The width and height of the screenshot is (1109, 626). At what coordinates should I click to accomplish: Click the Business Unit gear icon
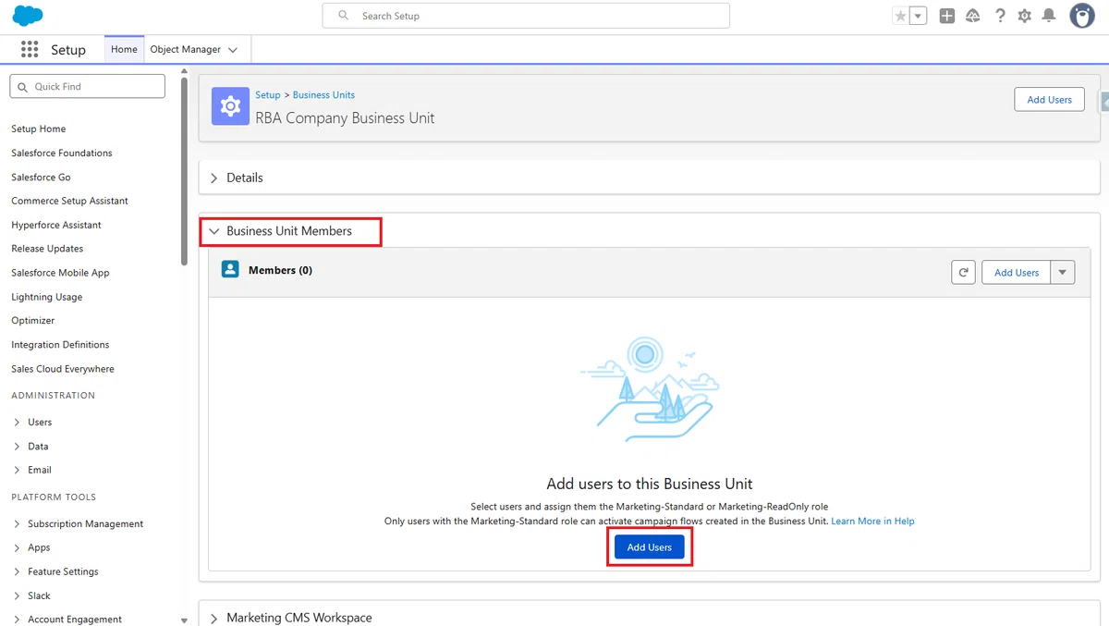[230, 106]
